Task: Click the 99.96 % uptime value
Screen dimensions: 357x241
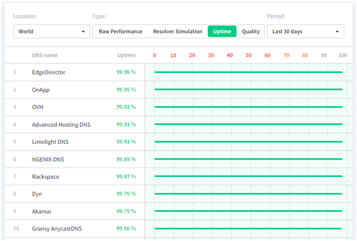Action: pos(126,72)
